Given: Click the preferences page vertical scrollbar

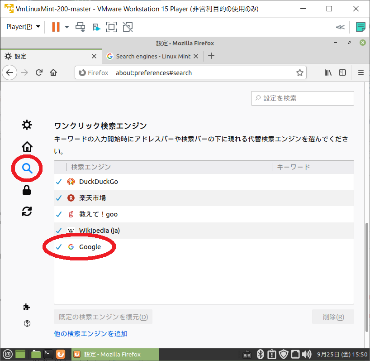Looking at the screenshot, I should coord(366,276).
